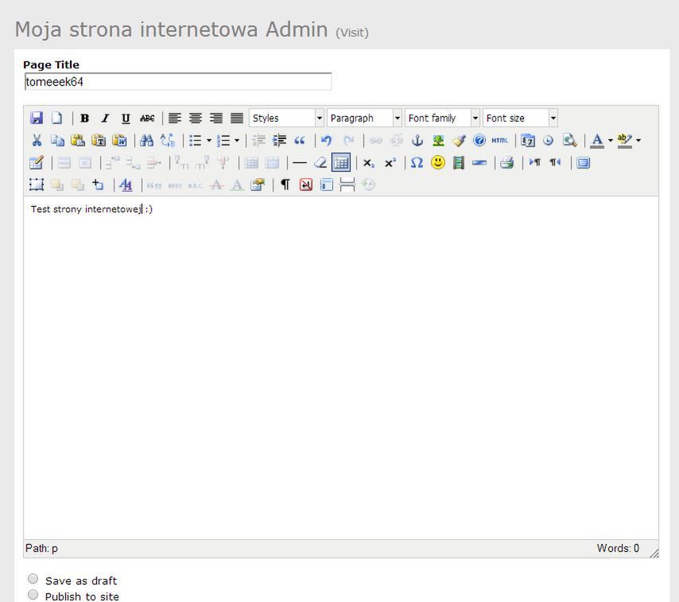679x602 pixels.
Task: Insert emoticon smiley face
Action: click(x=438, y=163)
